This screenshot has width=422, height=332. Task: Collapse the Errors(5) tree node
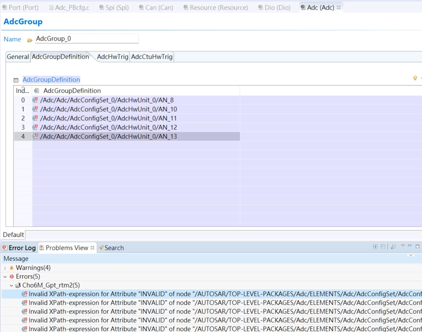(5, 277)
